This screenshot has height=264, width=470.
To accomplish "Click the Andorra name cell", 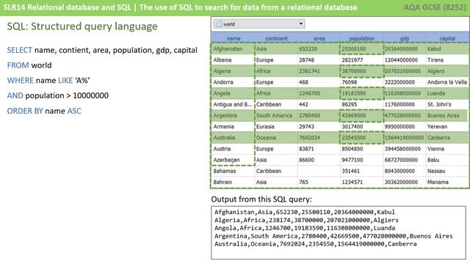I will tap(234, 82).
